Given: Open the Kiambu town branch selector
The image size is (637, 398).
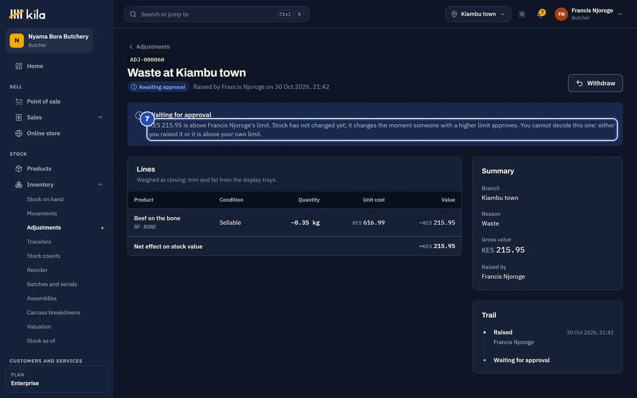Looking at the screenshot, I should (478, 14).
